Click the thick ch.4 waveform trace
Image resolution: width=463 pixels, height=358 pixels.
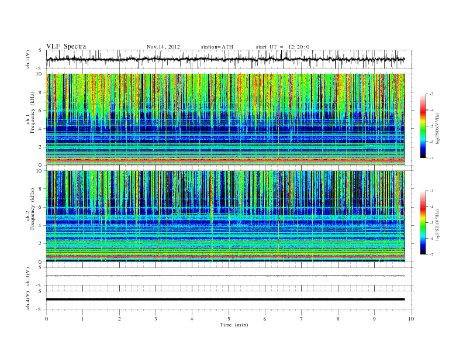pos(226,300)
